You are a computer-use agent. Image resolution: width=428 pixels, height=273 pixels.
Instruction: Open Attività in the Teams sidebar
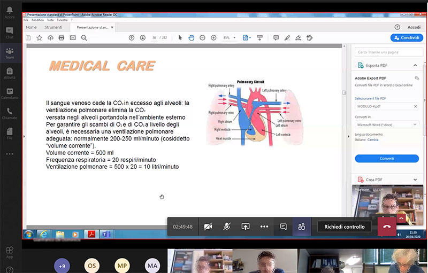point(10,73)
